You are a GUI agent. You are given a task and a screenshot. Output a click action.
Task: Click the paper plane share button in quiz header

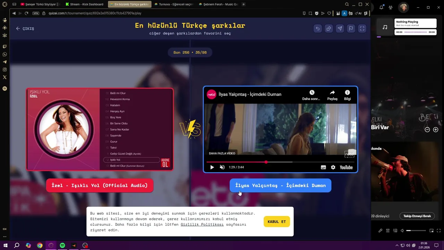340,28
